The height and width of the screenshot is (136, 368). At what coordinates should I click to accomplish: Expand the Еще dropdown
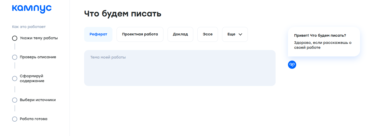click(235, 34)
